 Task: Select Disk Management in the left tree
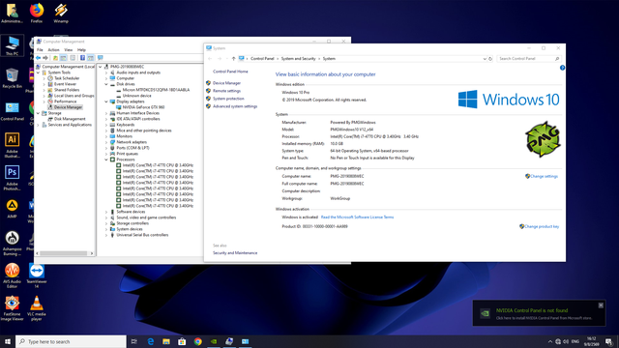point(70,119)
